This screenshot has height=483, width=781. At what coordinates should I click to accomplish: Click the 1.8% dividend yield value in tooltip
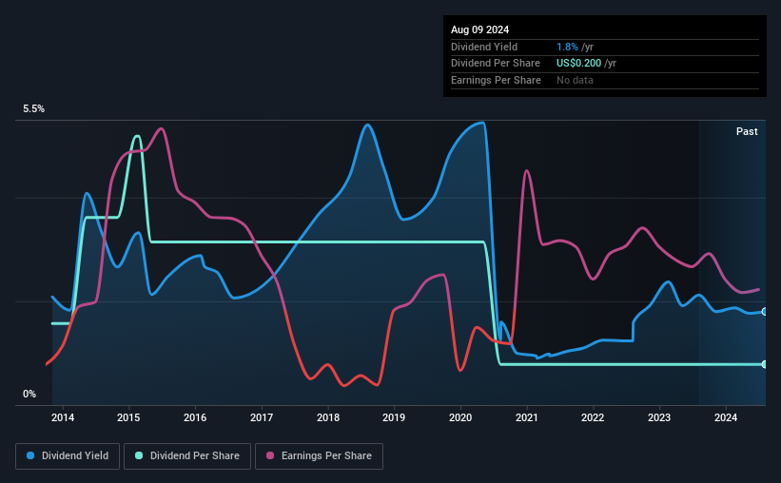coord(567,47)
